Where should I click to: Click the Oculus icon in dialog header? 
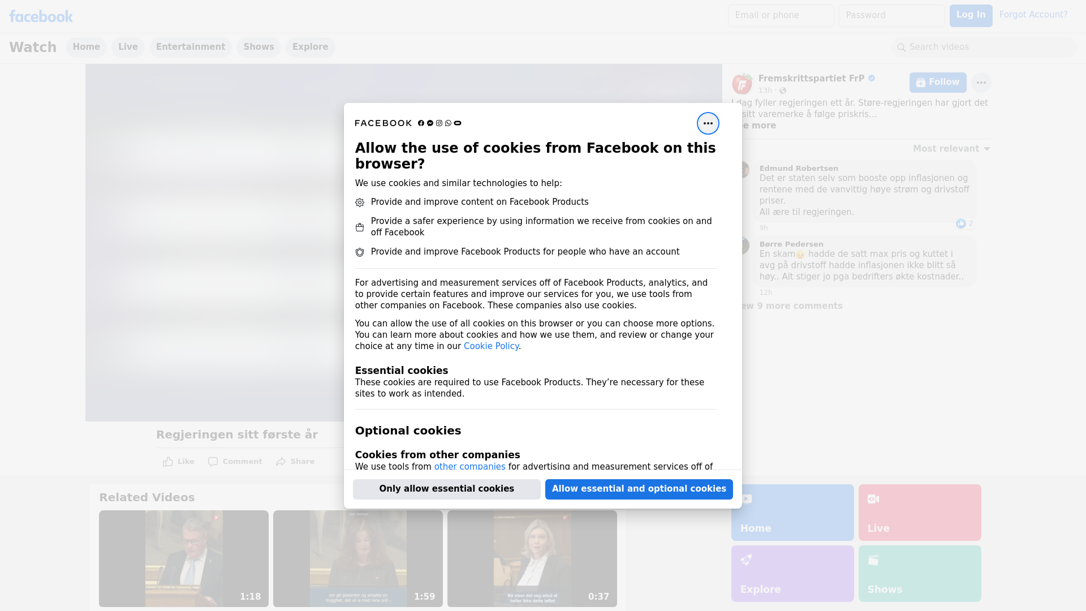(x=458, y=123)
